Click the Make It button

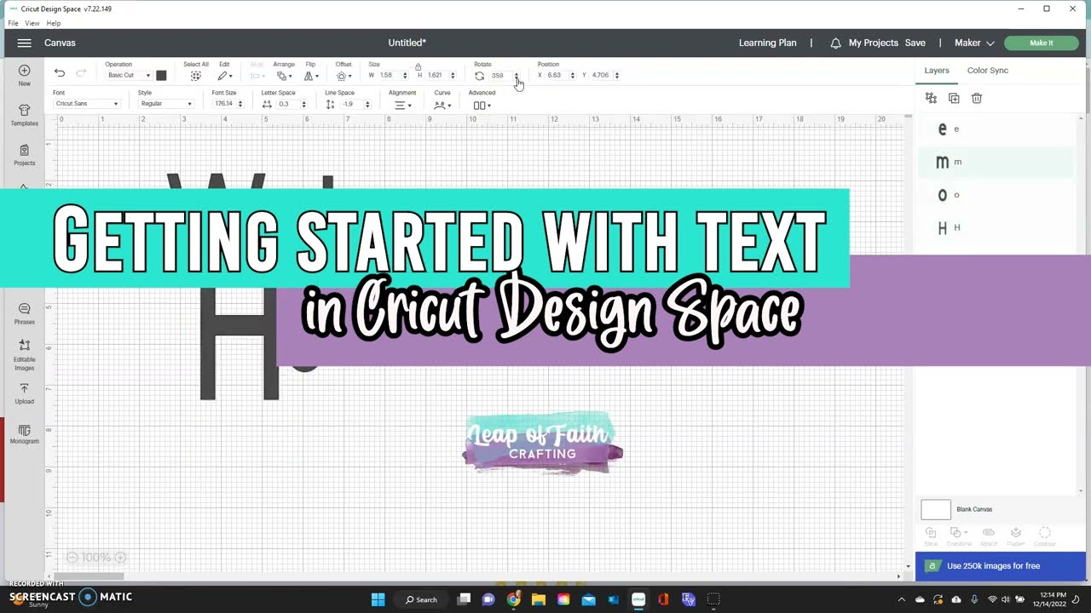click(x=1041, y=43)
